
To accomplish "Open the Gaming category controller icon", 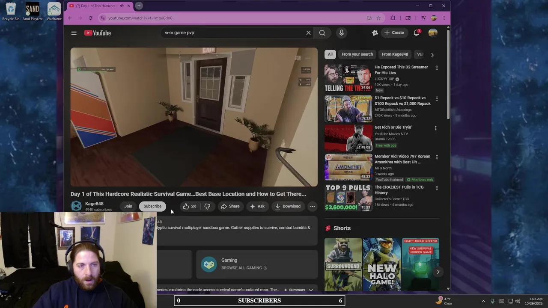I will click(x=209, y=264).
